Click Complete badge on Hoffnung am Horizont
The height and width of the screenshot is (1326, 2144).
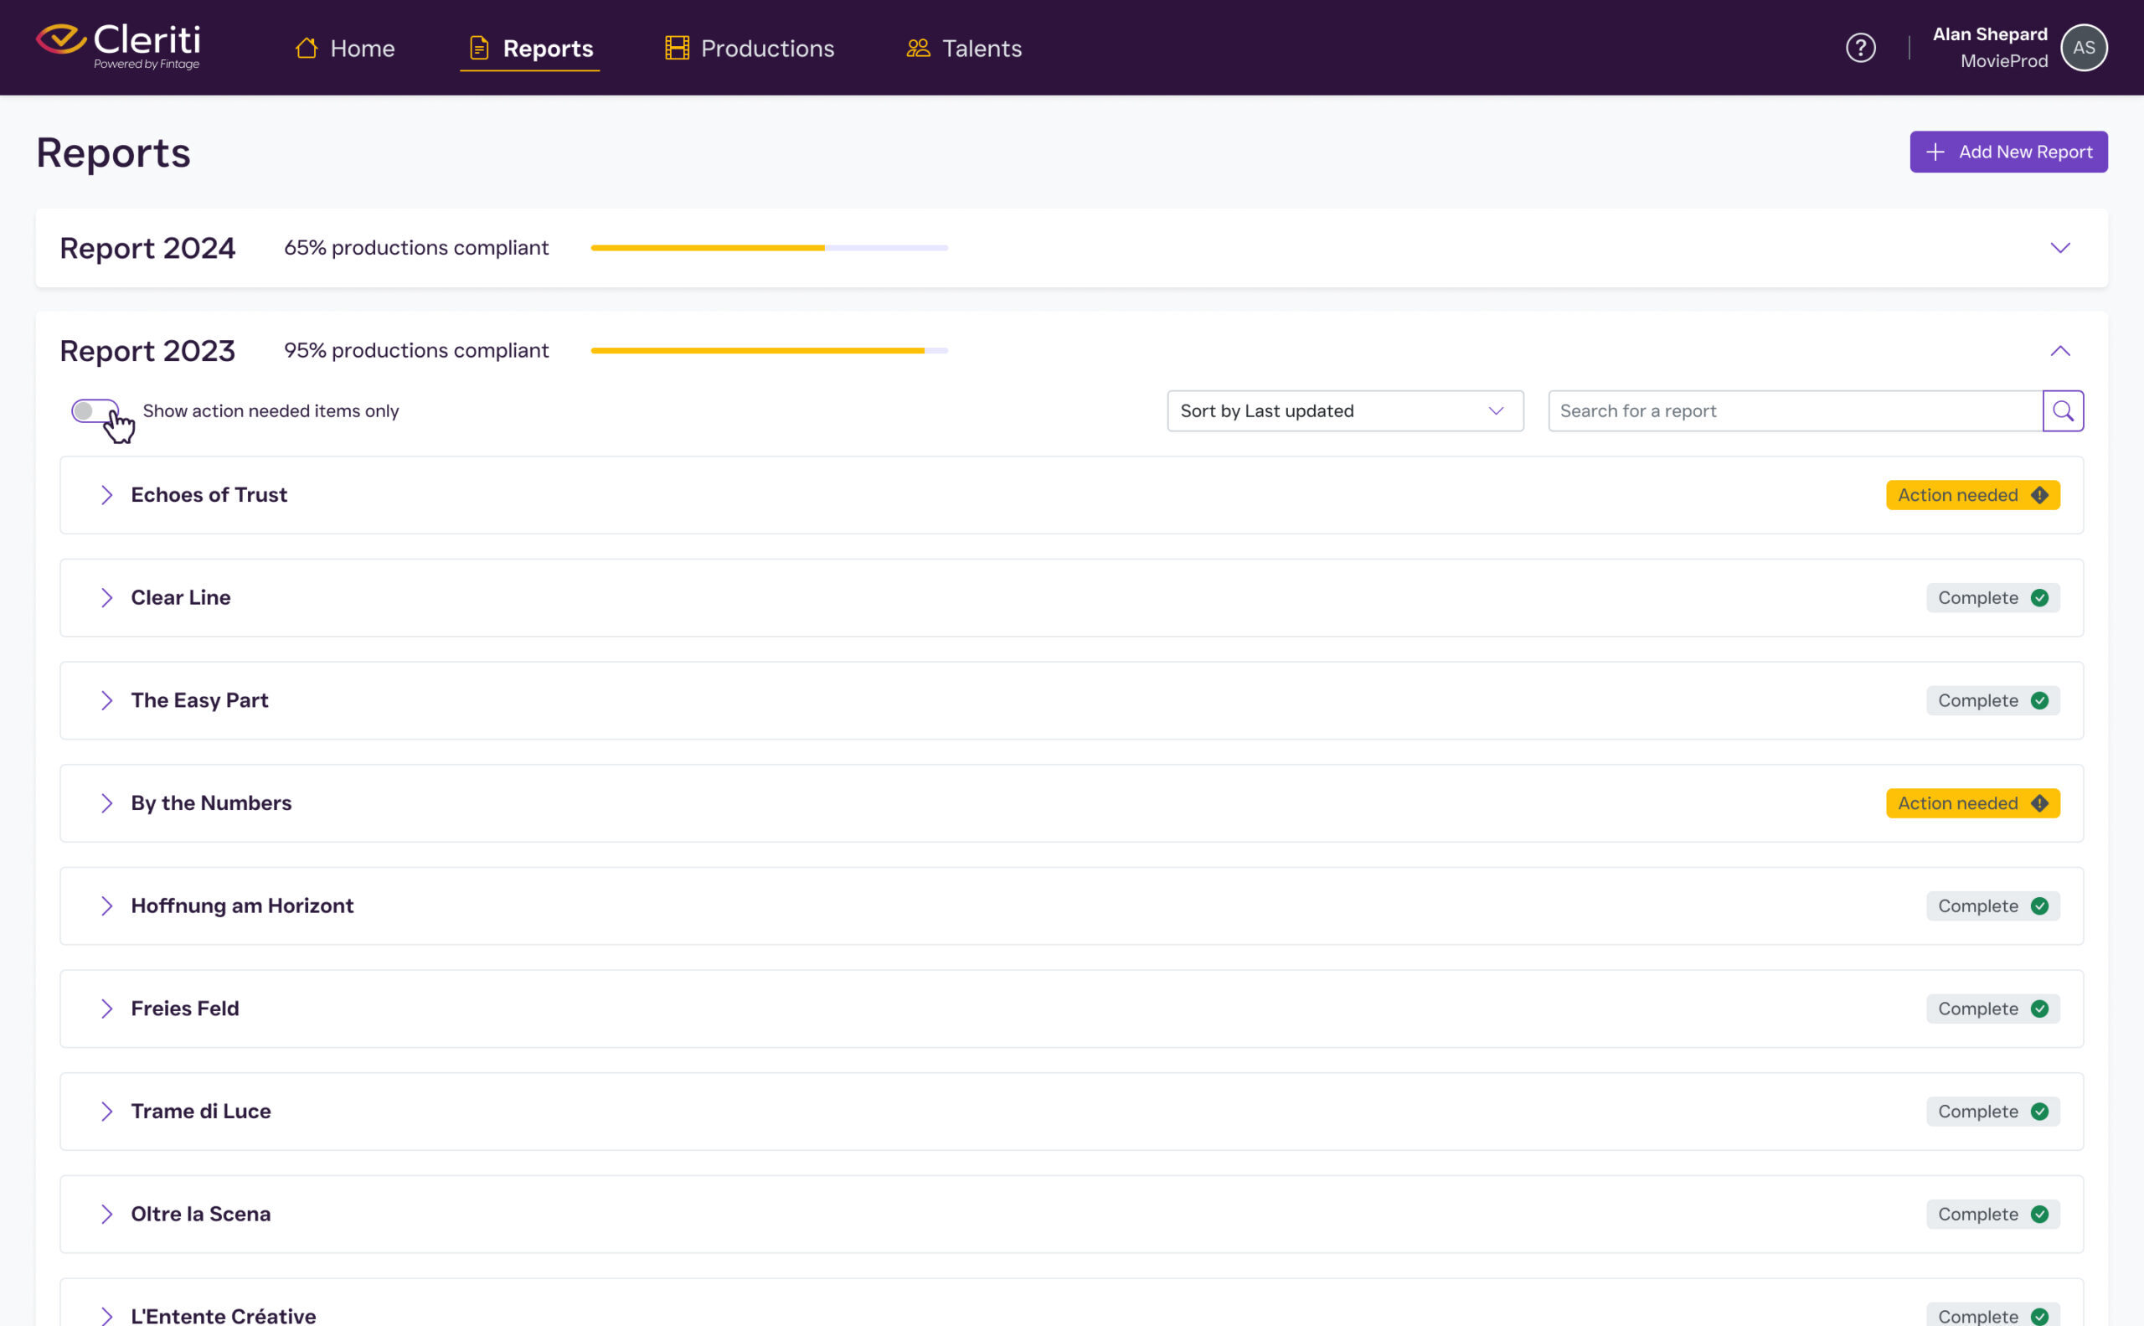point(1992,906)
